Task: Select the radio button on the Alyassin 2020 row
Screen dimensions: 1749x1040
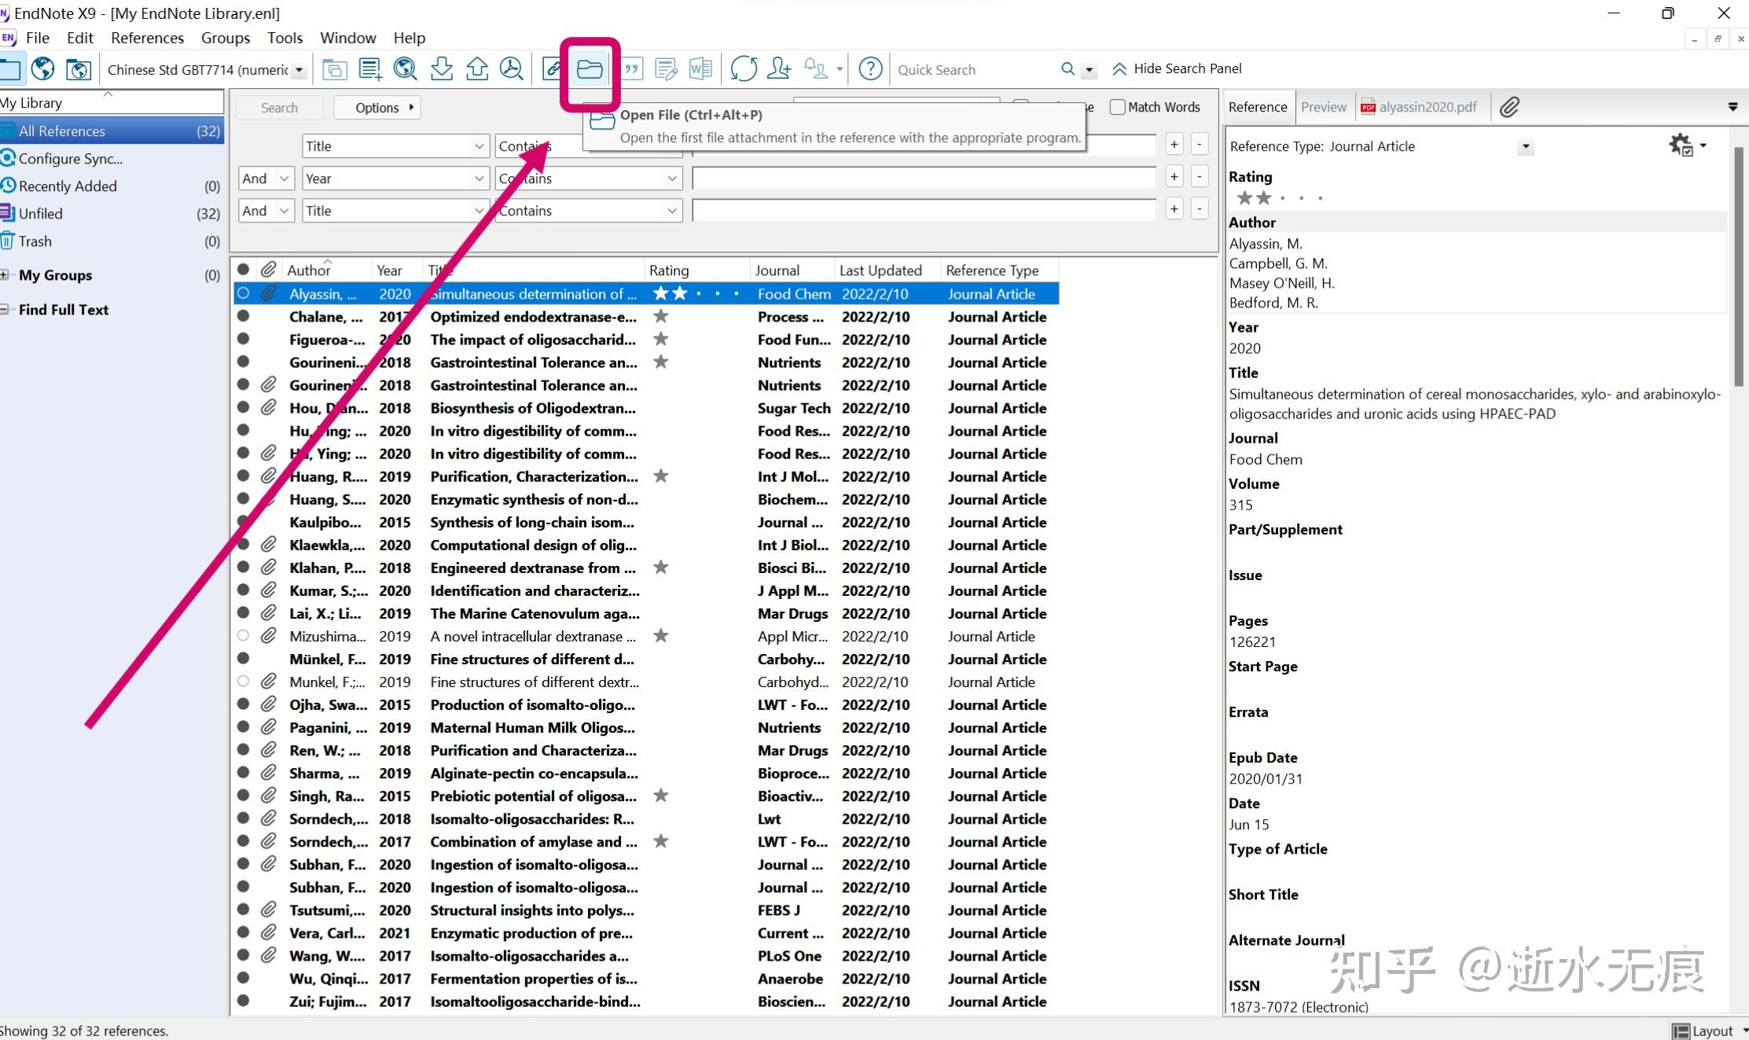Action: tap(243, 293)
